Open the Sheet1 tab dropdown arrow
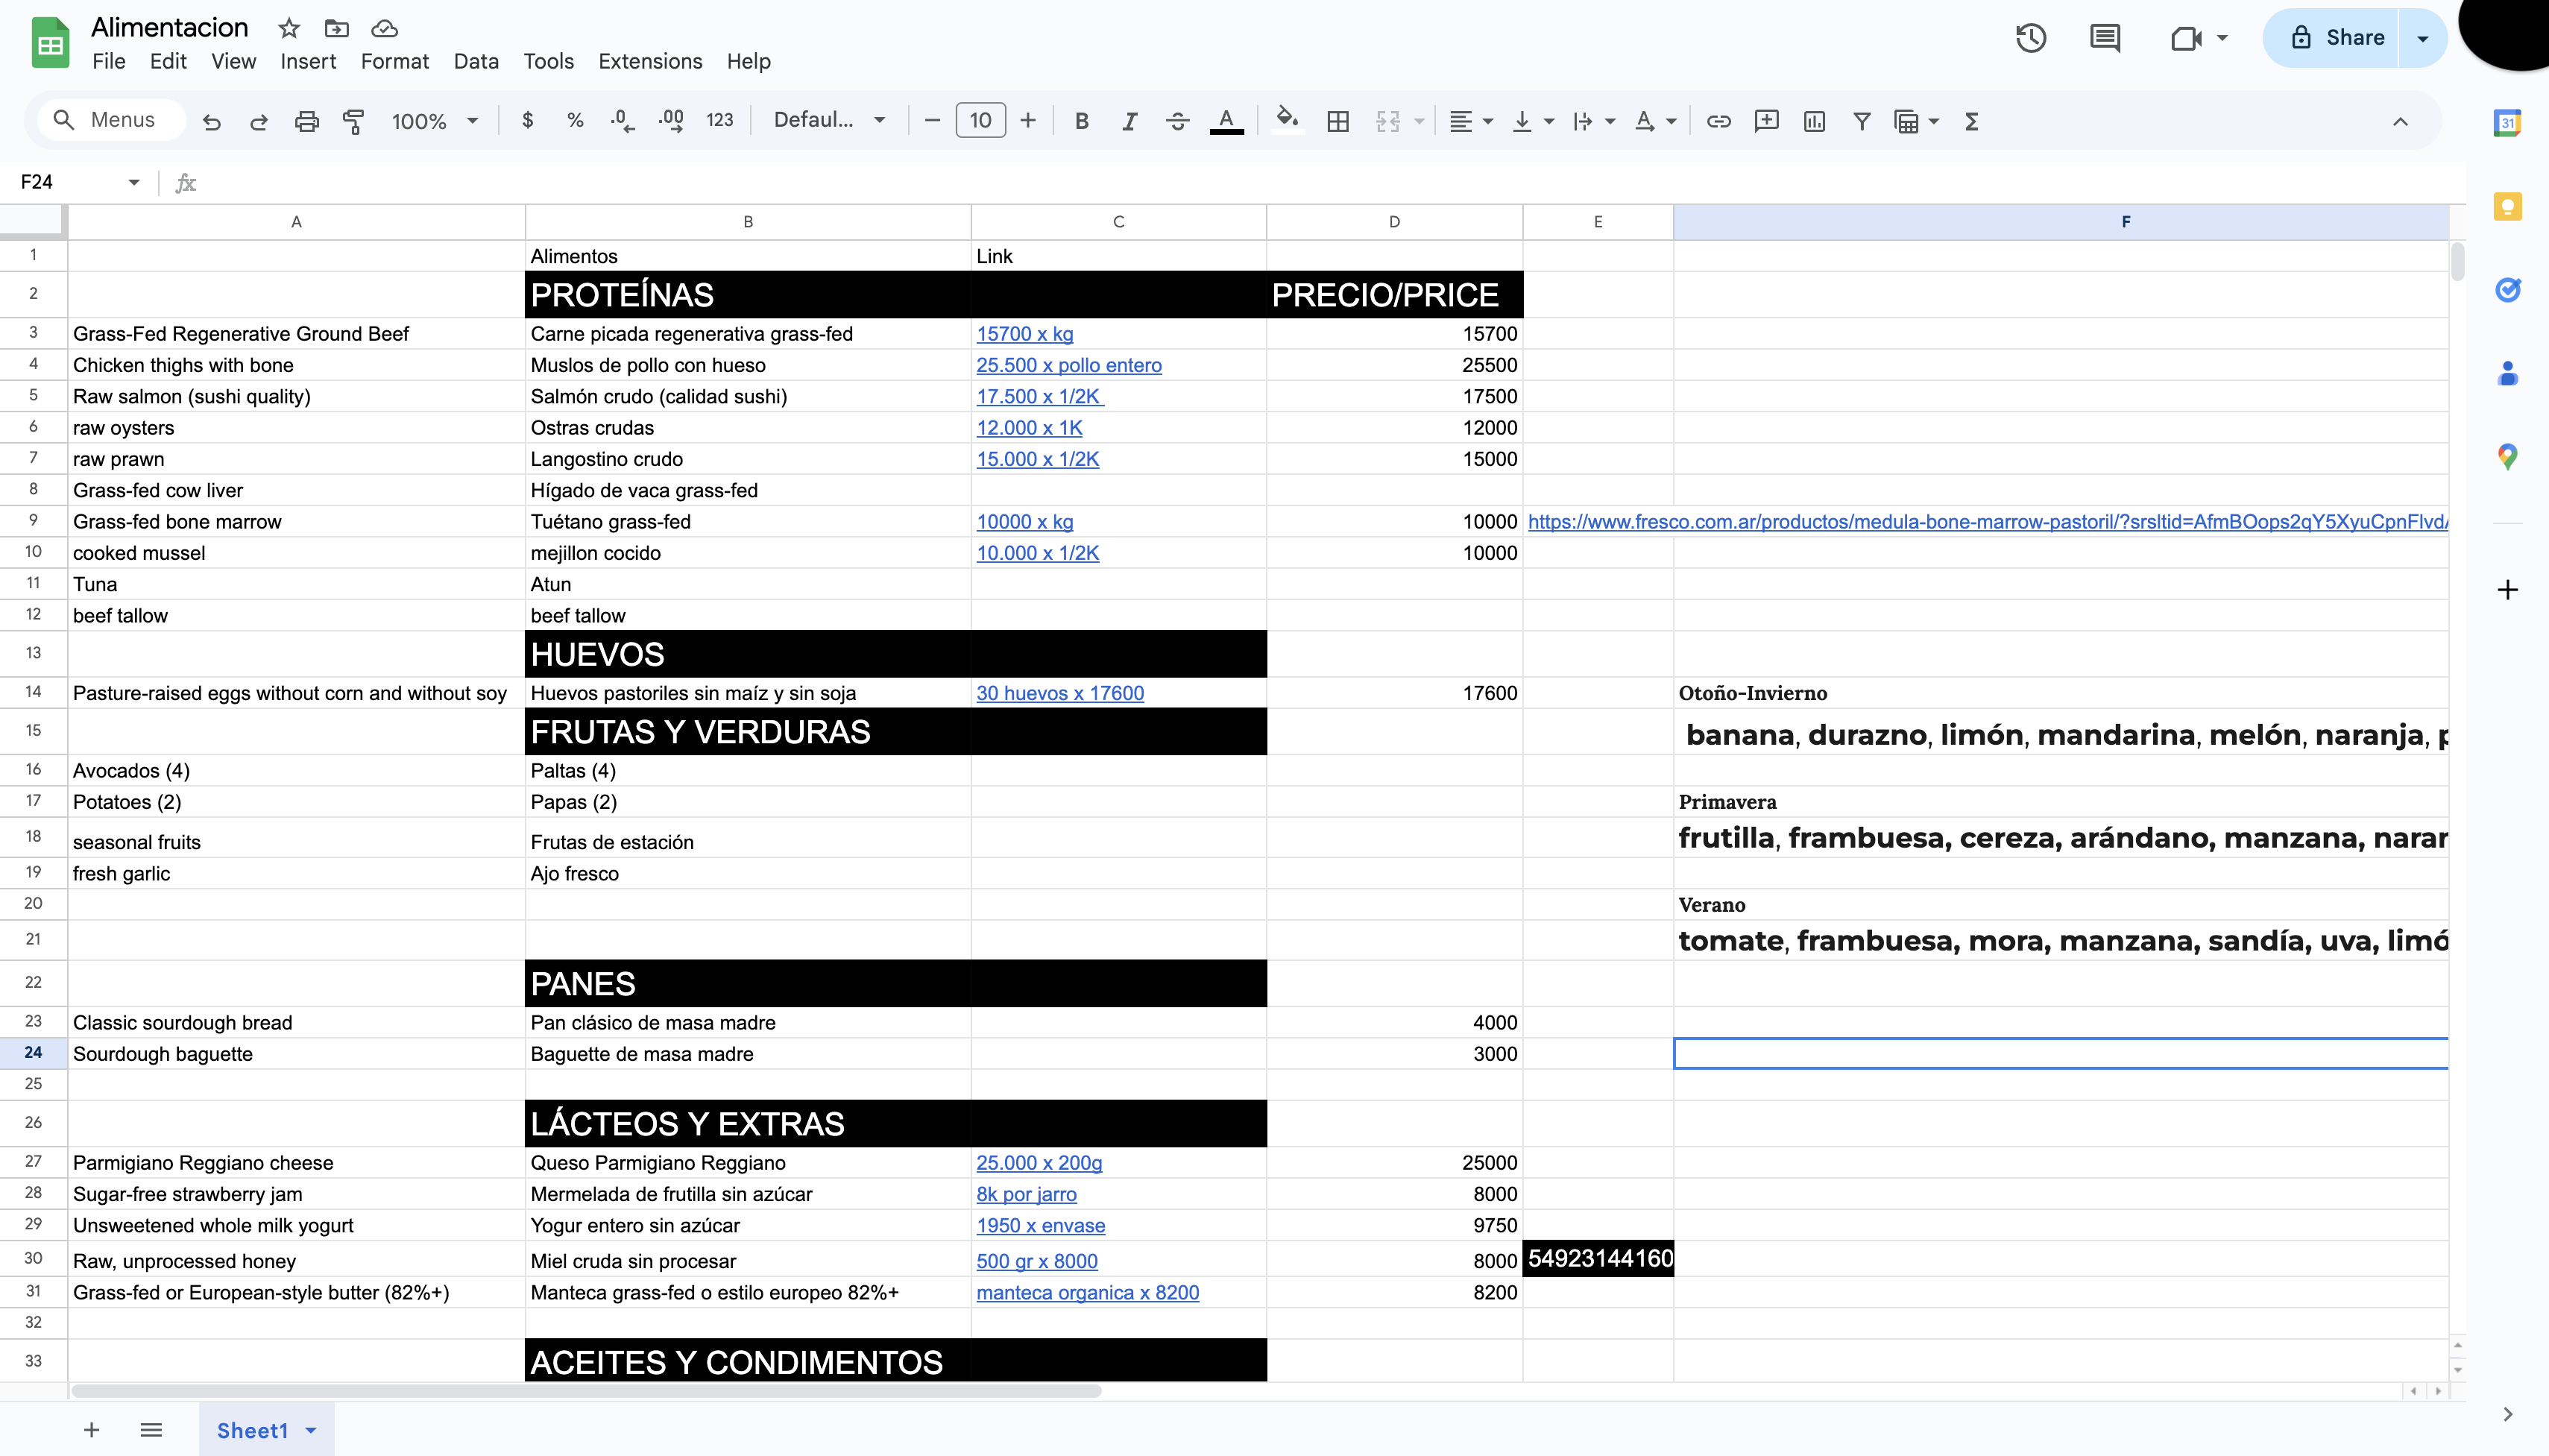The width and height of the screenshot is (2549, 1456). coord(311,1430)
